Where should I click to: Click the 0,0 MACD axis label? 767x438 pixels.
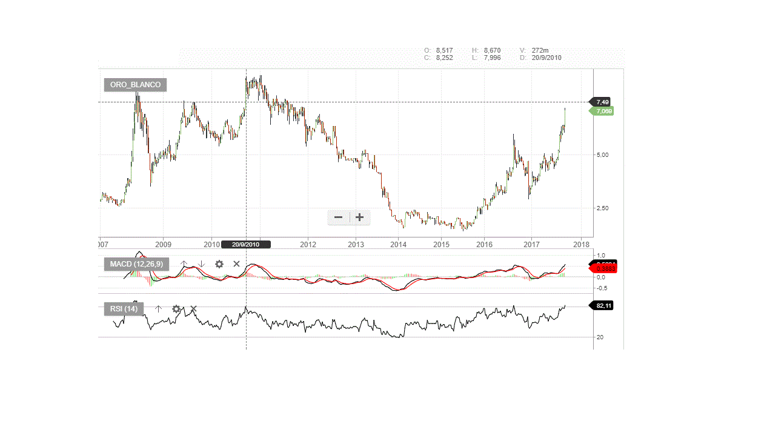coord(602,277)
